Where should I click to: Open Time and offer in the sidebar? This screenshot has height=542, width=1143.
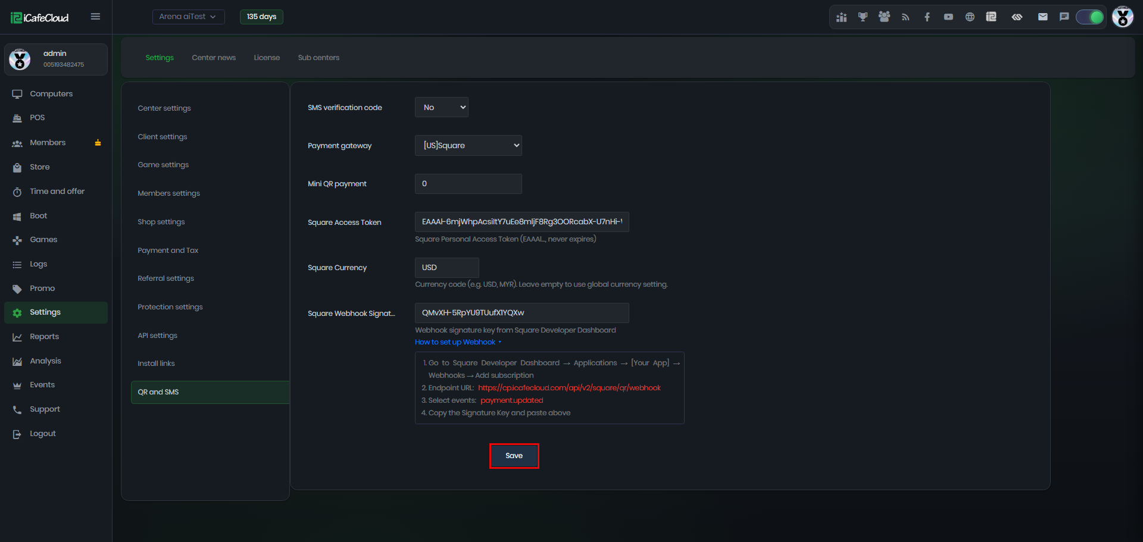point(56,192)
